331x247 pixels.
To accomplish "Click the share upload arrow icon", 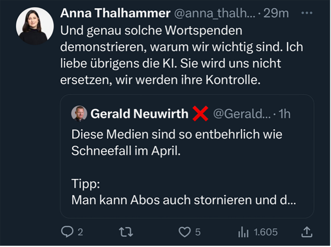I will pyautogui.click(x=307, y=231).
